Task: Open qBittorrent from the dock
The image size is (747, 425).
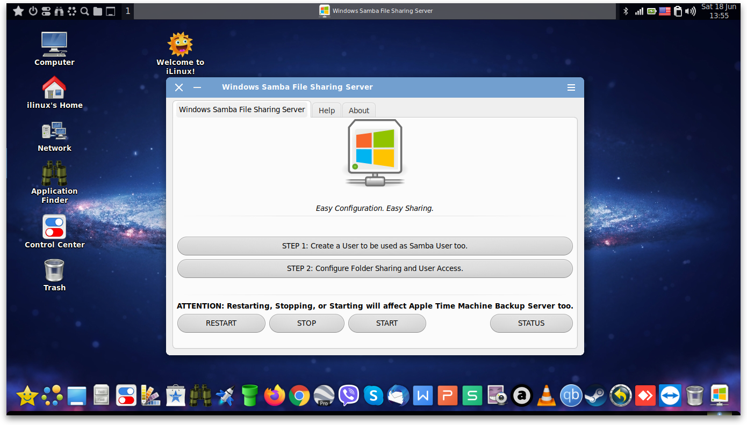Action: [571, 396]
